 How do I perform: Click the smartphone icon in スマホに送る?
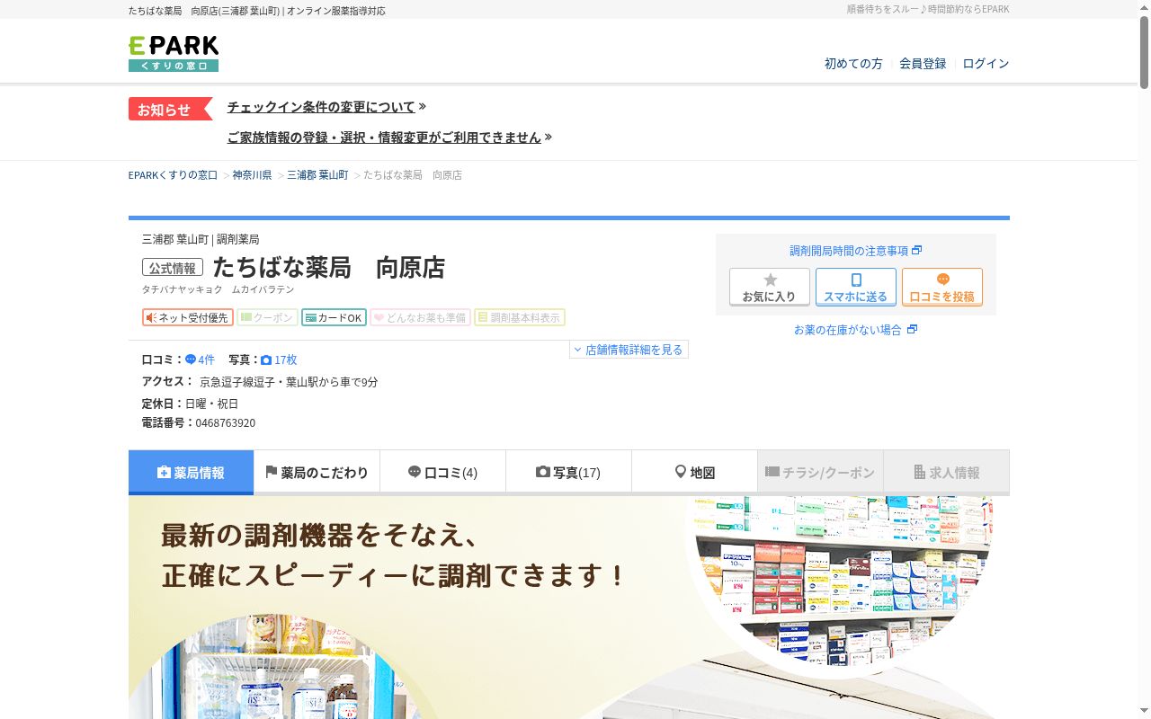point(856,280)
